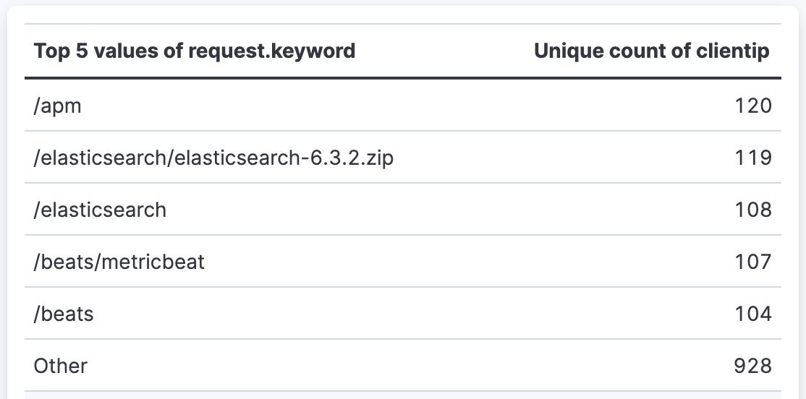
Task: Click the /beats request cell
Action: click(x=64, y=314)
